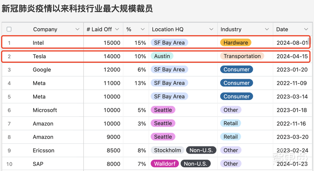Expand the Company column dropdown arrow
Screen dimensions: 314x171
click(77, 29)
